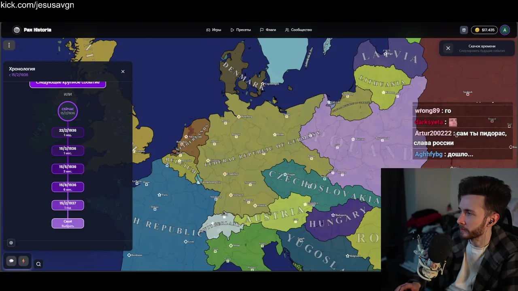Viewport: 518px width, 291px height.
Task: Click the lightning bolt actions icon
Action: click(23, 261)
